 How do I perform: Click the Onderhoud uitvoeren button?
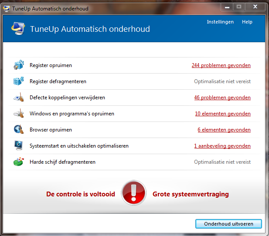[228, 224]
